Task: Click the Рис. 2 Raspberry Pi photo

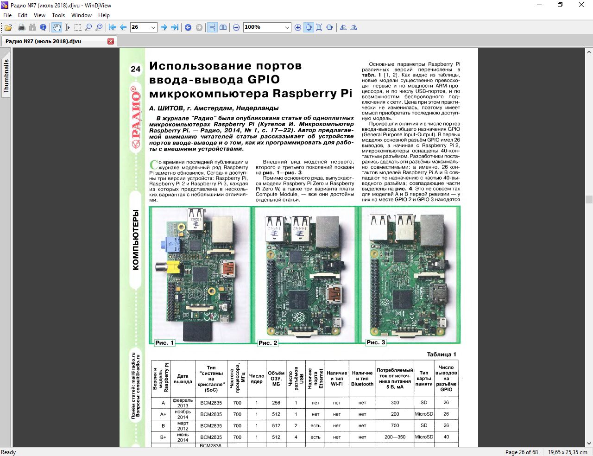Action: [x=304, y=274]
